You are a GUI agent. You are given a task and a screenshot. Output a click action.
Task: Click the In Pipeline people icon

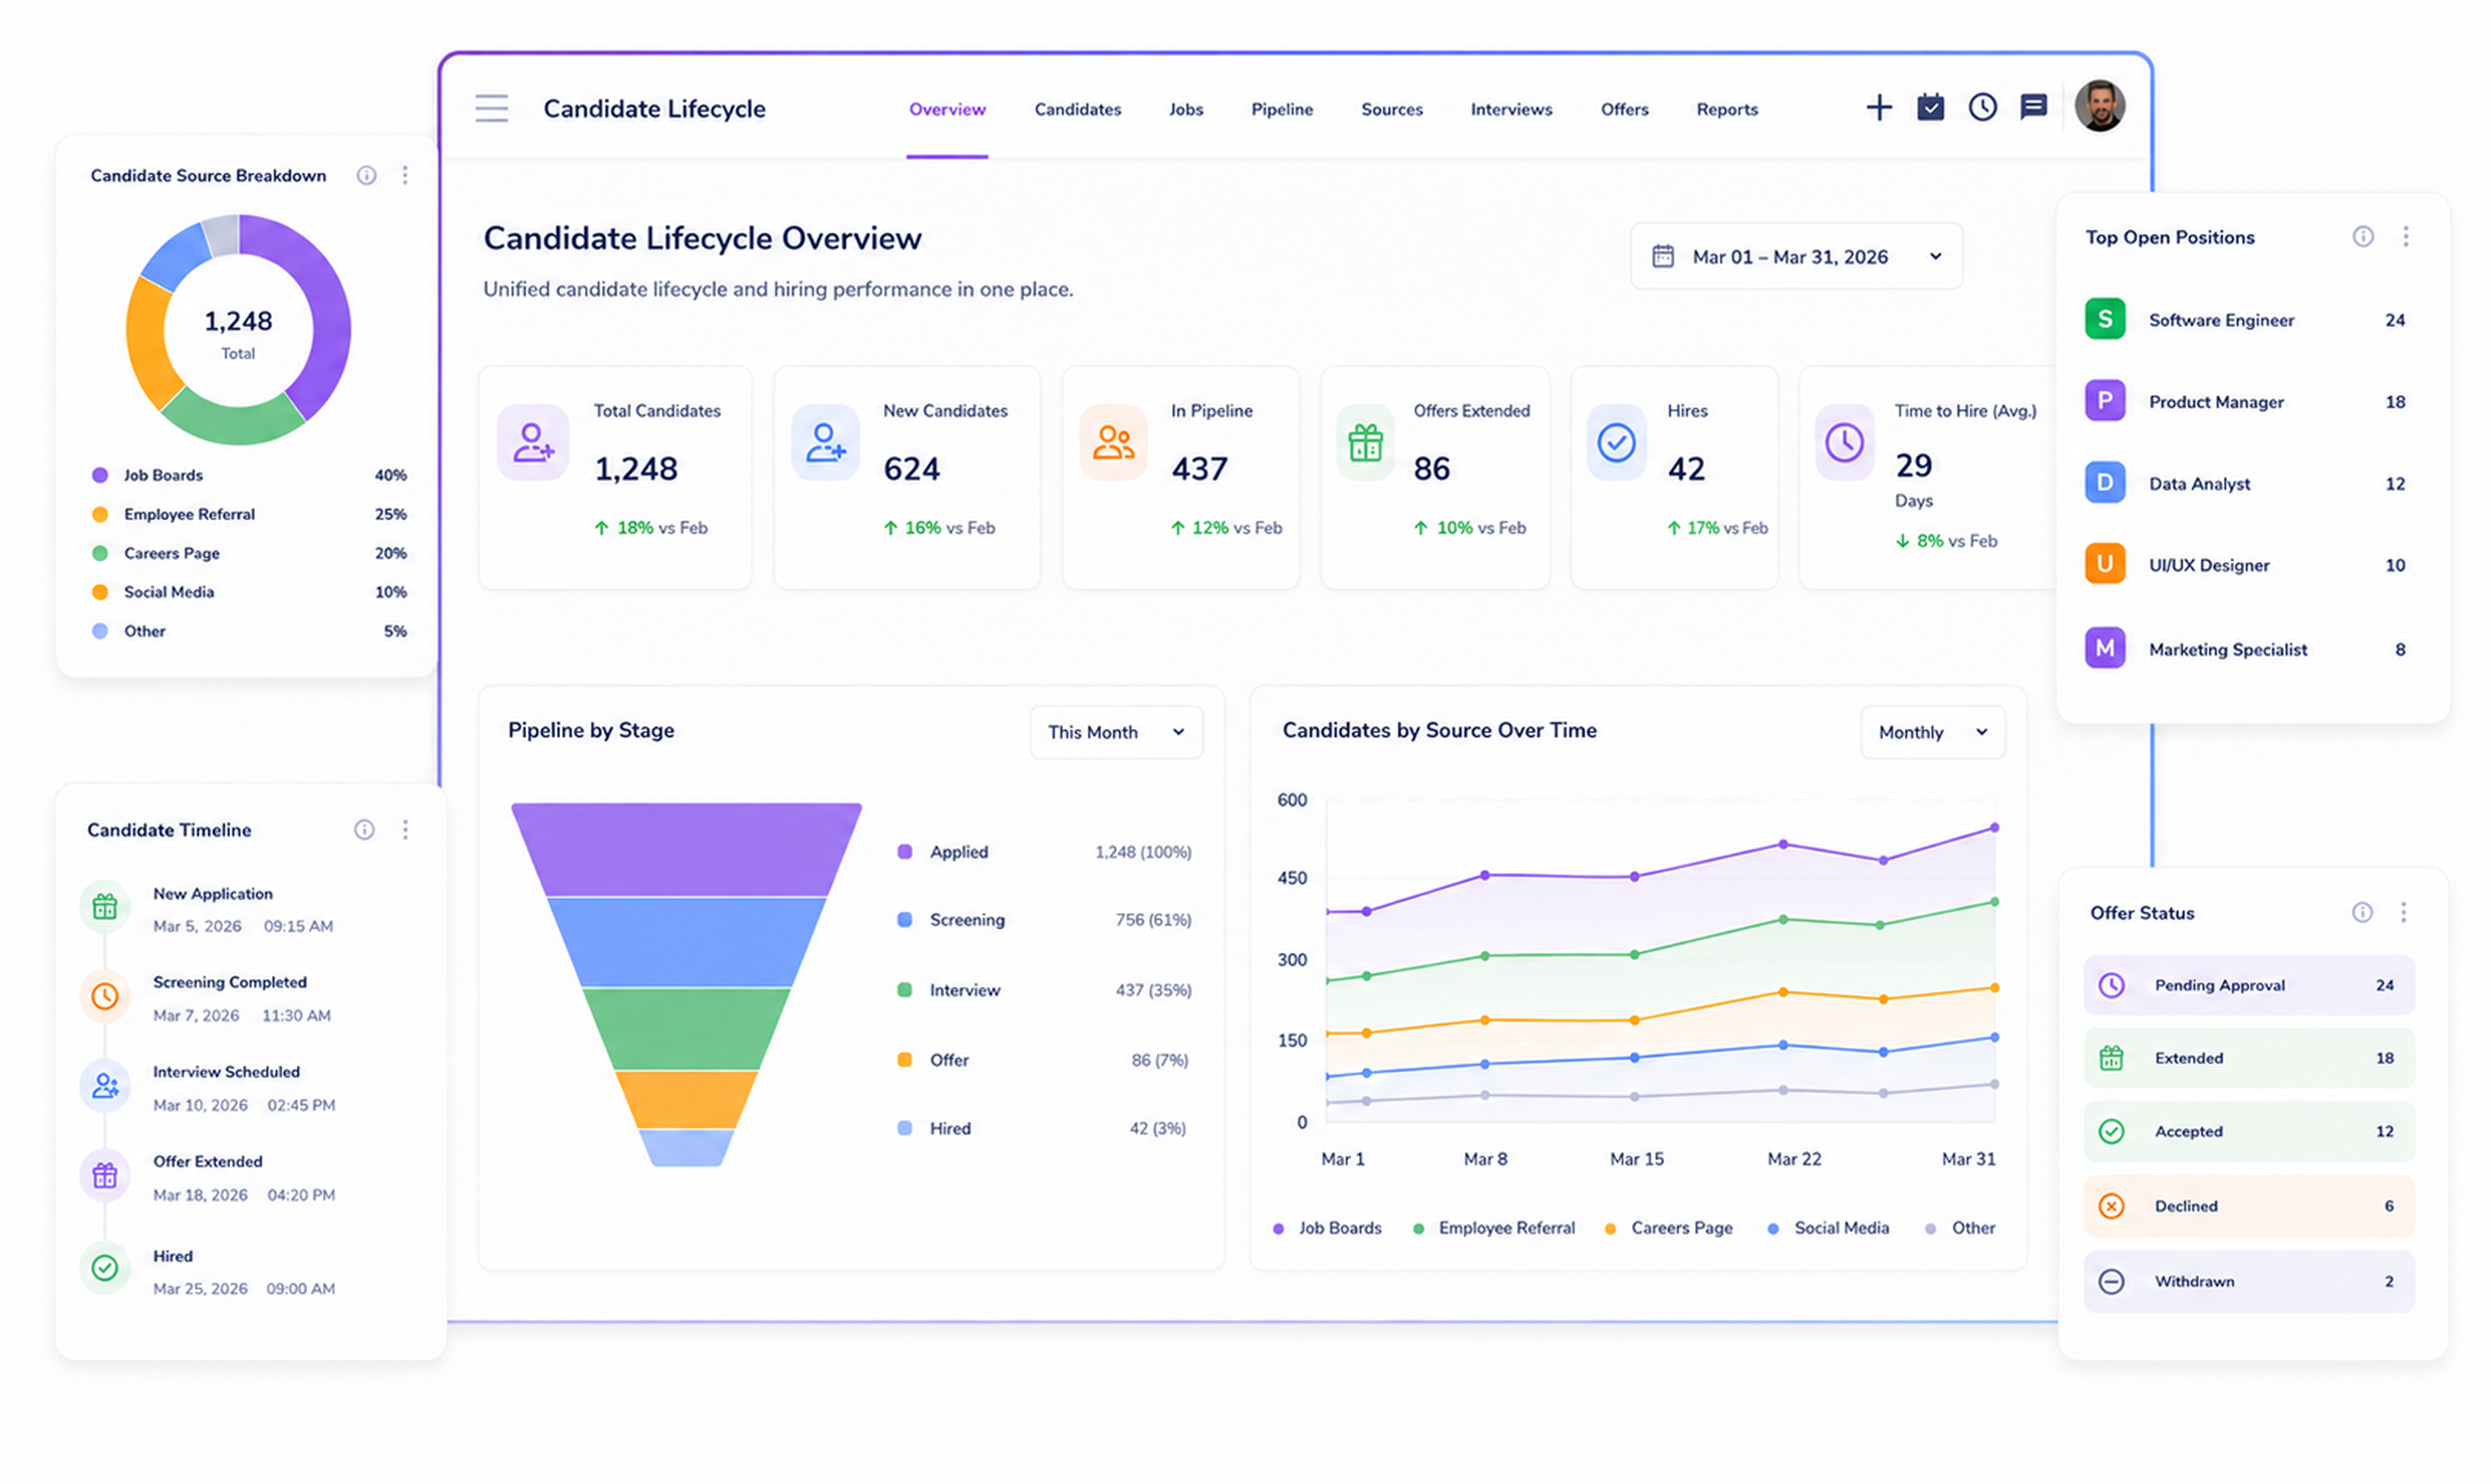coord(1113,442)
